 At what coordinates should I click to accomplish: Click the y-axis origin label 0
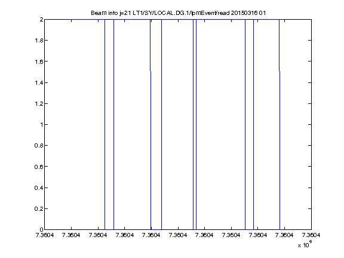point(41,229)
